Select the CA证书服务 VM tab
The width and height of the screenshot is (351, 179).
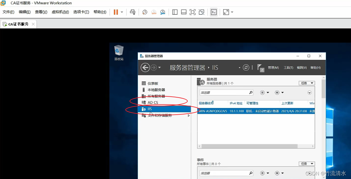(x=18, y=24)
